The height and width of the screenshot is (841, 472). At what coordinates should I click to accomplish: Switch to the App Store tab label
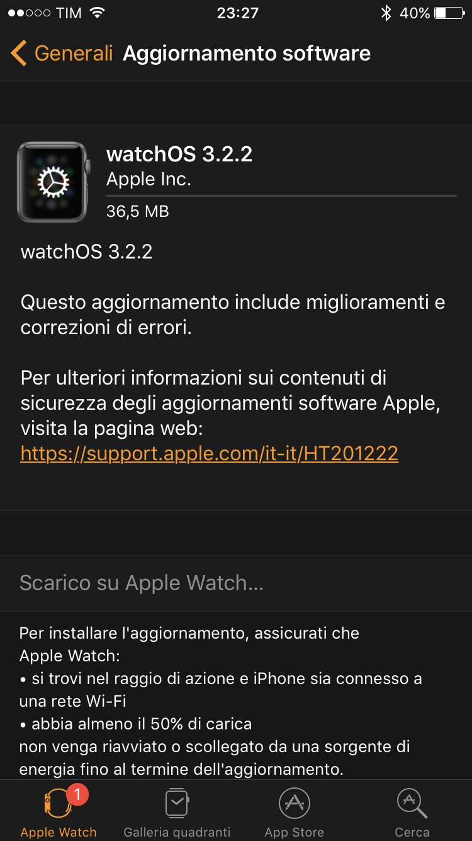pyautogui.click(x=295, y=832)
